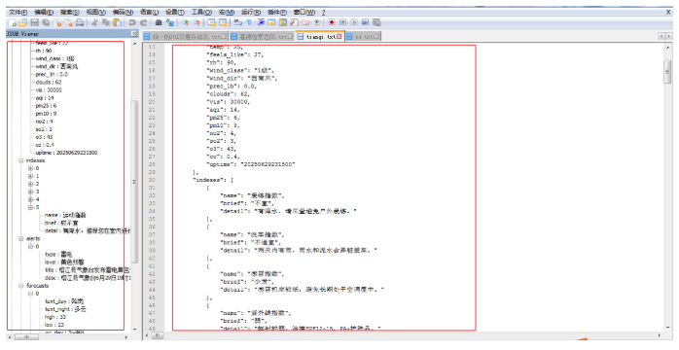Image resolution: width=679 pixels, height=350 pixels.
Task: Collapse the indexes node in JSON Viewer
Action: [20, 160]
